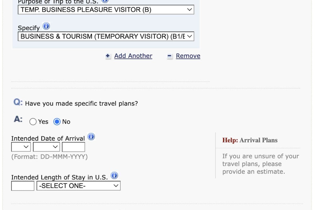
Task: Open the arrival day dropdown
Action: pyautogui.click(x=21, y=147)
